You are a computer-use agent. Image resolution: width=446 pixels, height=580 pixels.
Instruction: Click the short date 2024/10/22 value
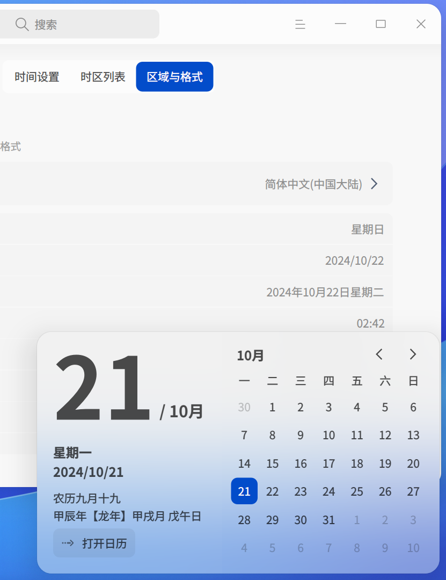(x=354, y=261)
